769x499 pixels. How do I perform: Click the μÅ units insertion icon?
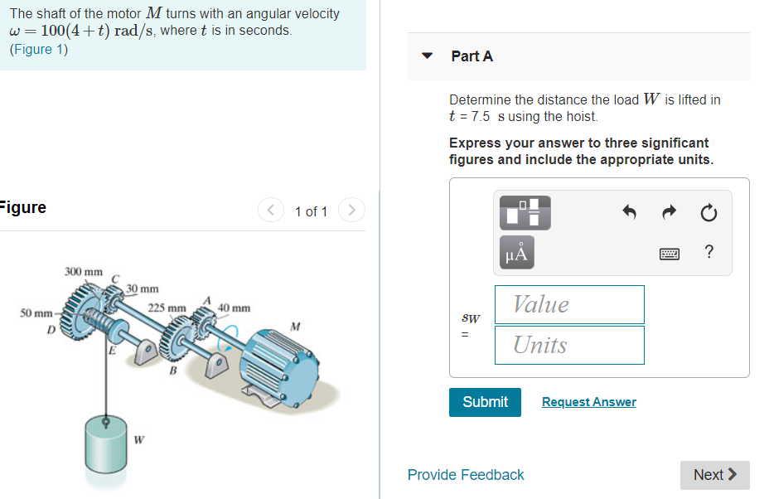515,252
